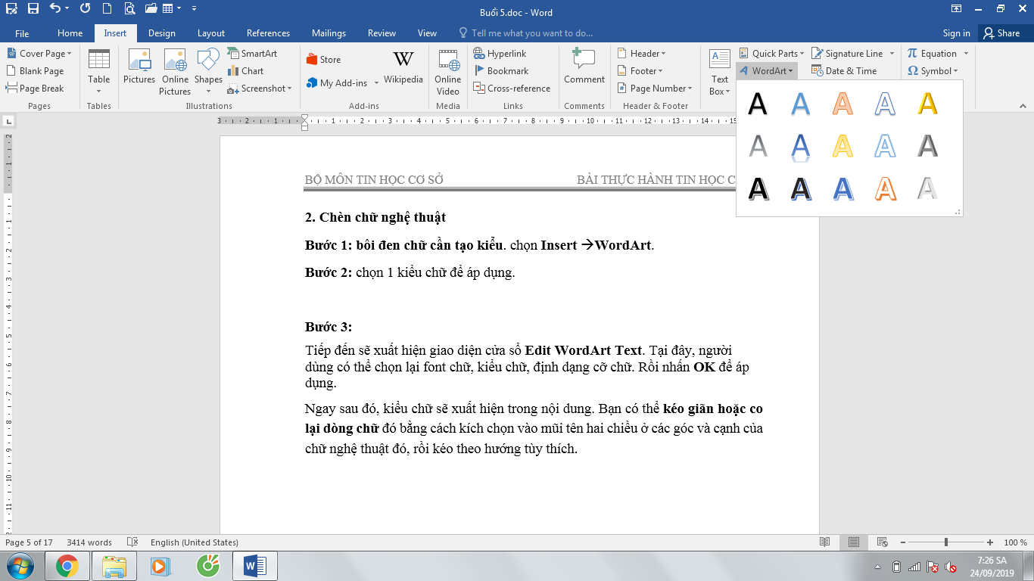
Task: Click the Tell me what you want search box
Action: pos(526,33)
